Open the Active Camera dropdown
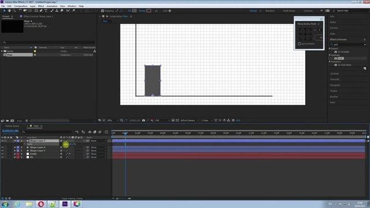This screenshot has height=208, width=370. tap(190, 120)
